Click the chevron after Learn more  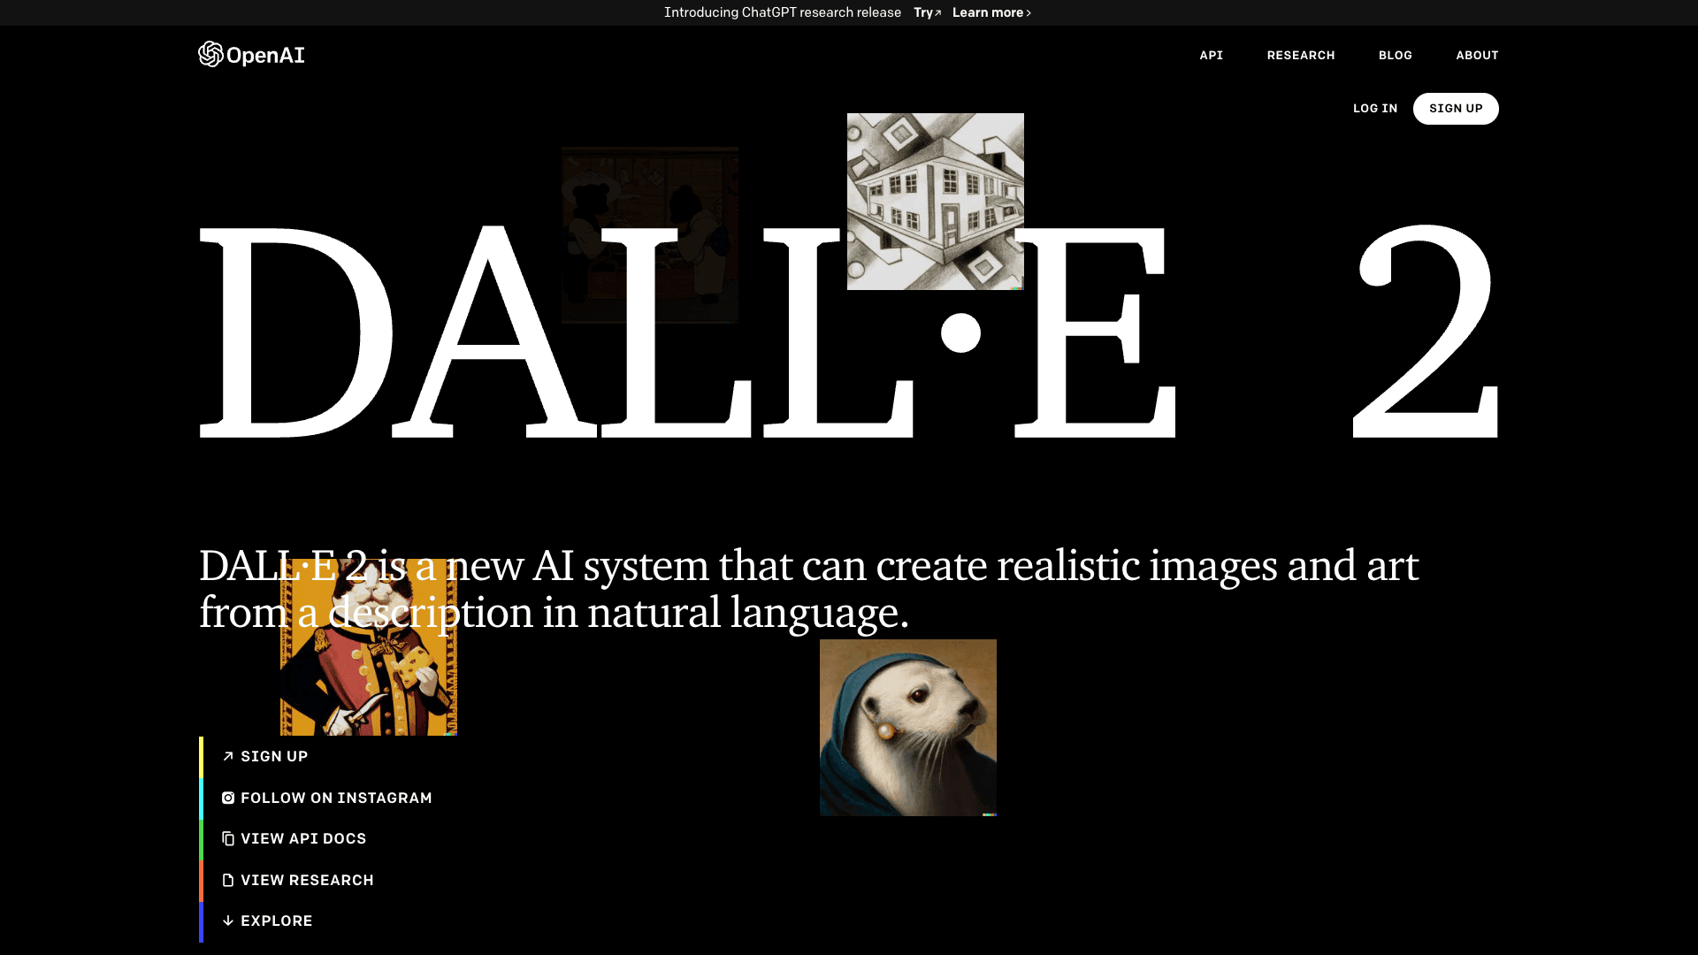pos(1028,12)
